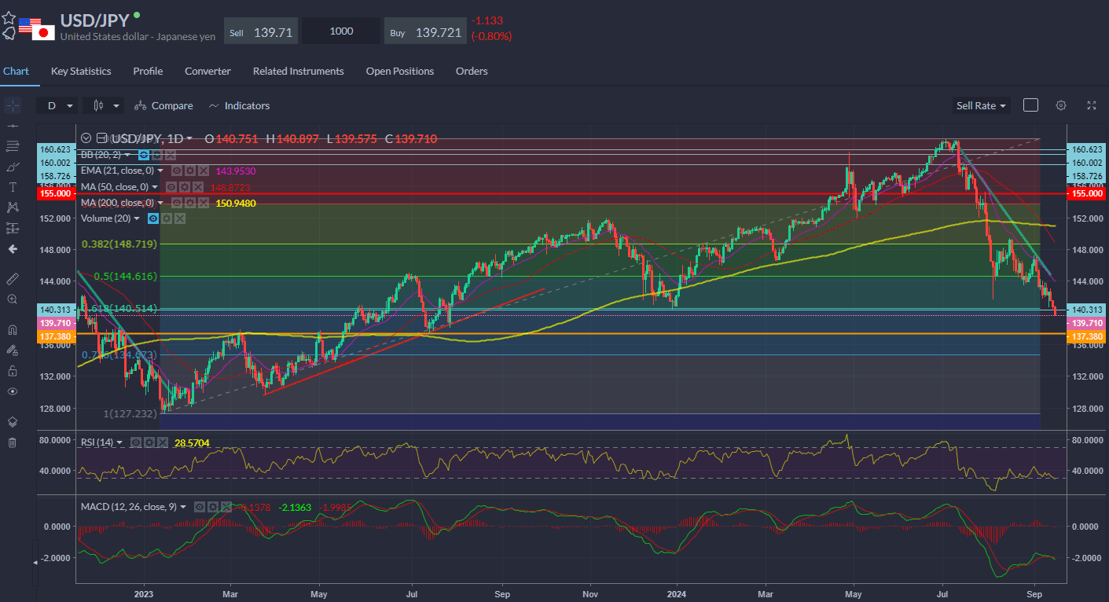Hide the Volume (20) indicator

click(154, 218)
